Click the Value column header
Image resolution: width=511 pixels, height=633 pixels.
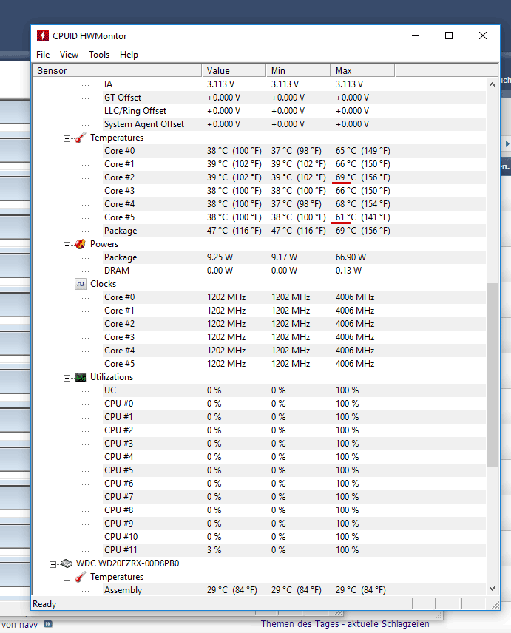pos(234,71)
